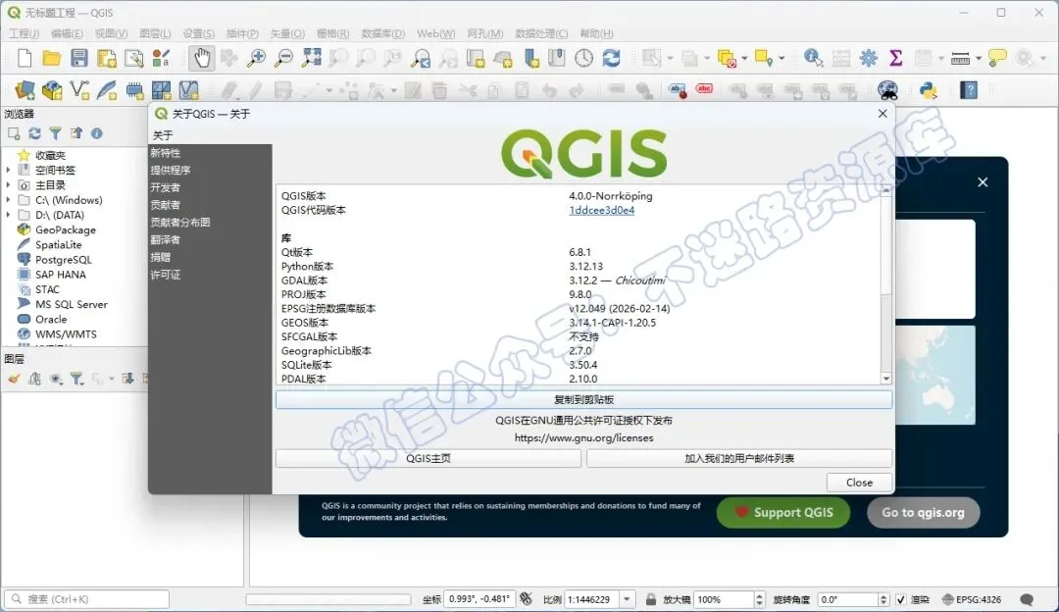Expand the C:\ (Windows) drive
The height and width of the screenshot is (612, 1059).
(8, 200)
